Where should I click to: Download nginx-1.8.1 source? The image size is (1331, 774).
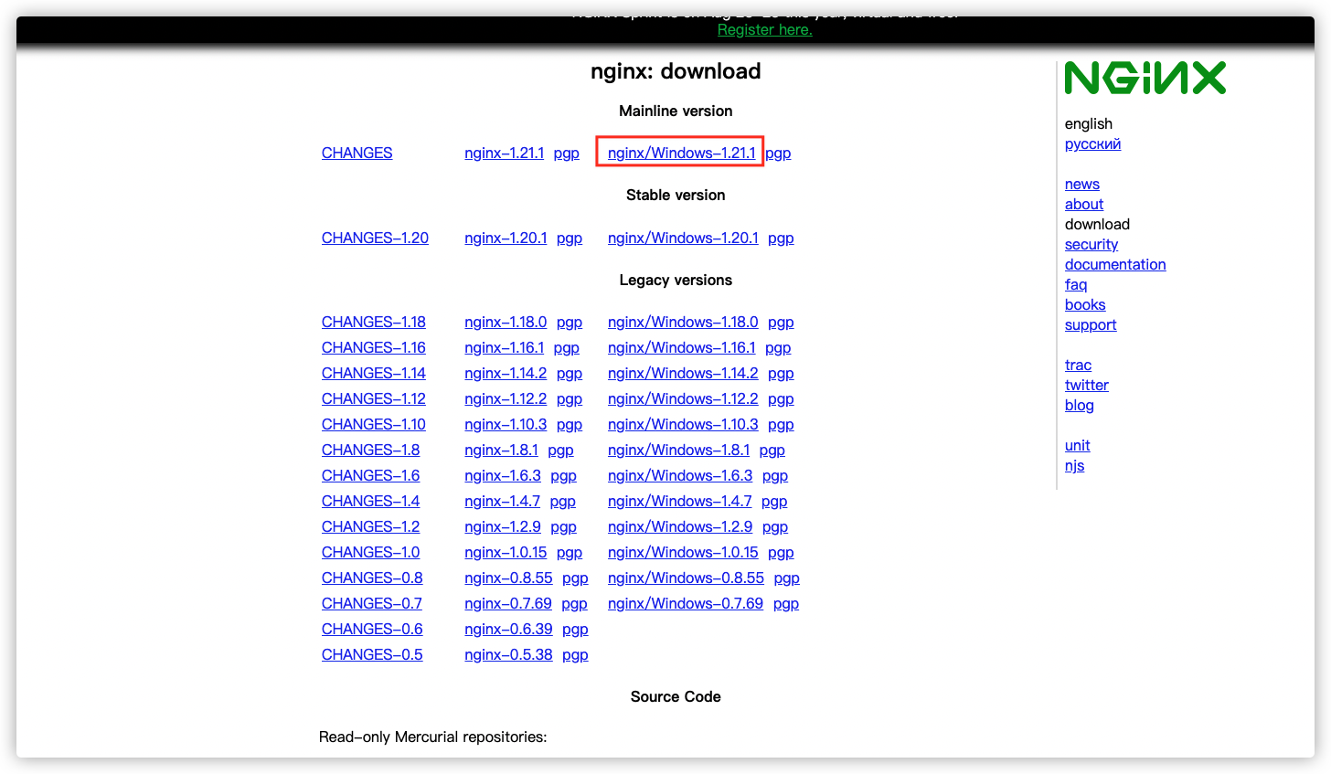click(501, 451)
